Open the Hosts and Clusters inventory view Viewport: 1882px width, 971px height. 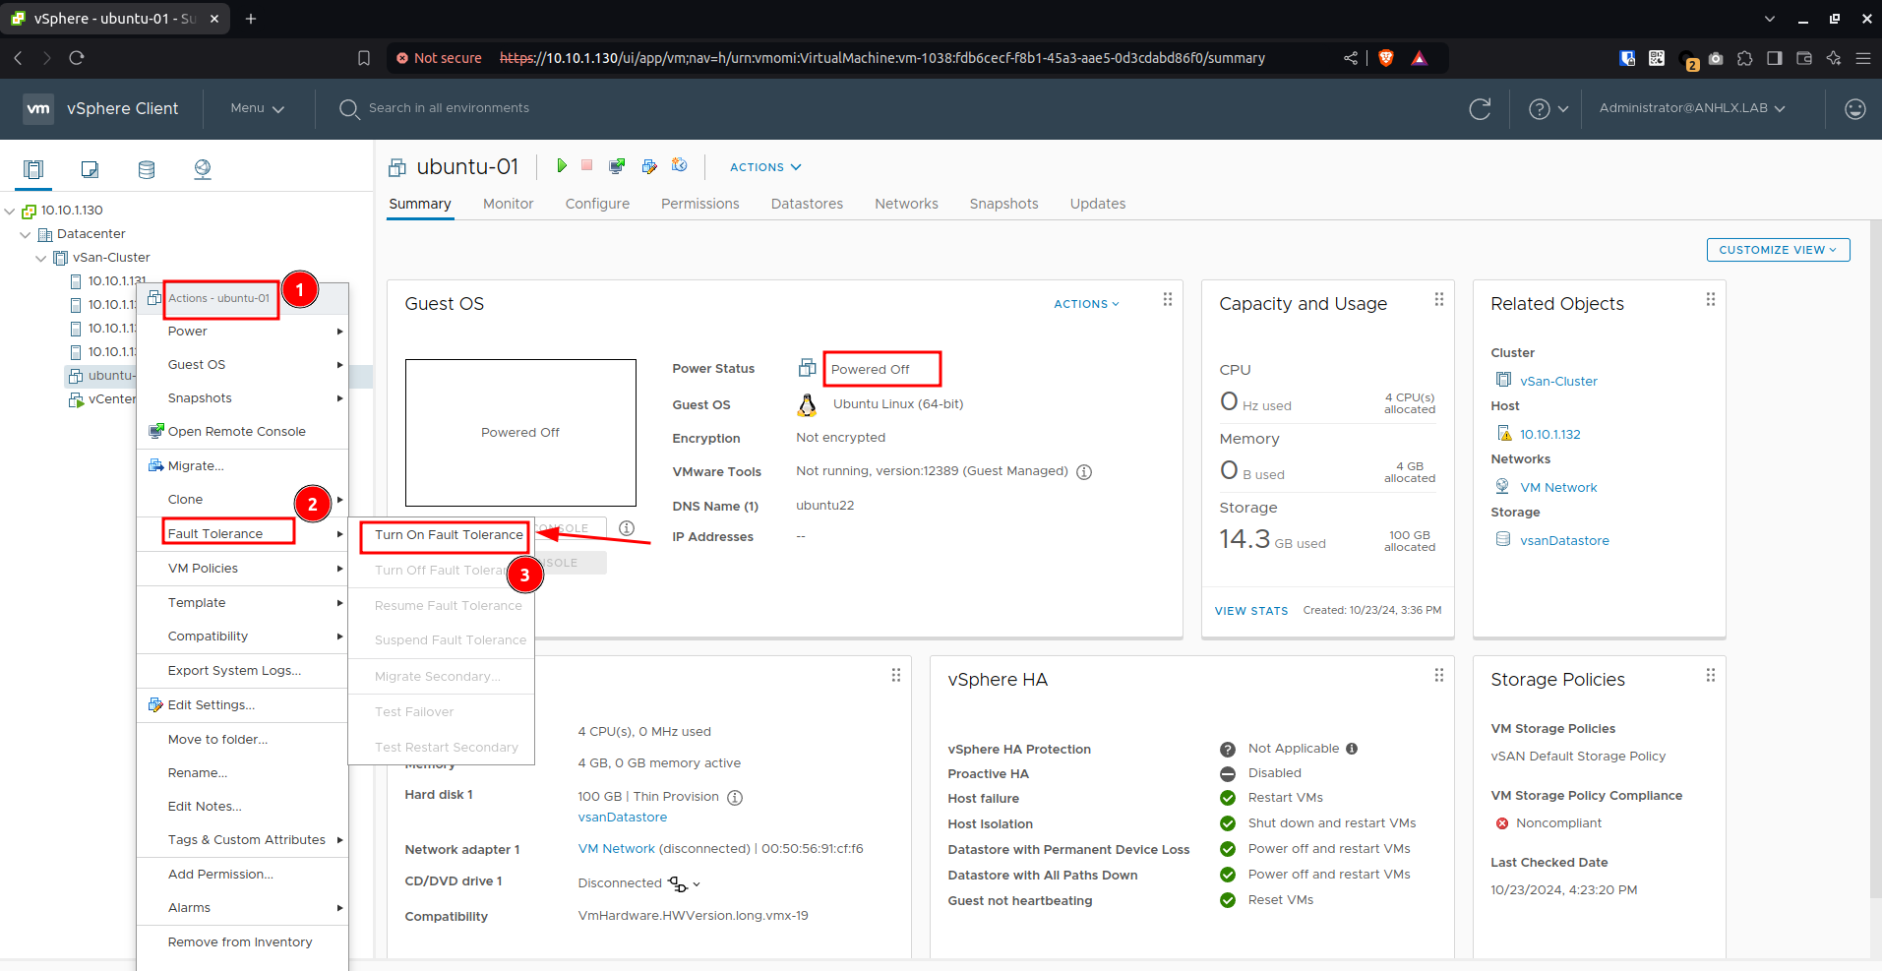(x=33, y=169)
